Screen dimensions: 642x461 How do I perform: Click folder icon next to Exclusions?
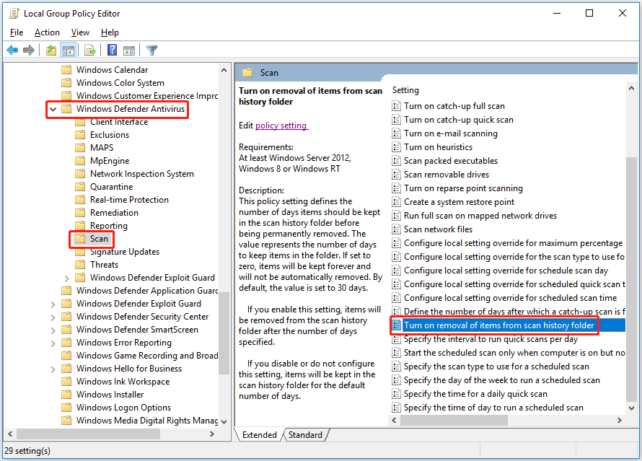(80, 135)
